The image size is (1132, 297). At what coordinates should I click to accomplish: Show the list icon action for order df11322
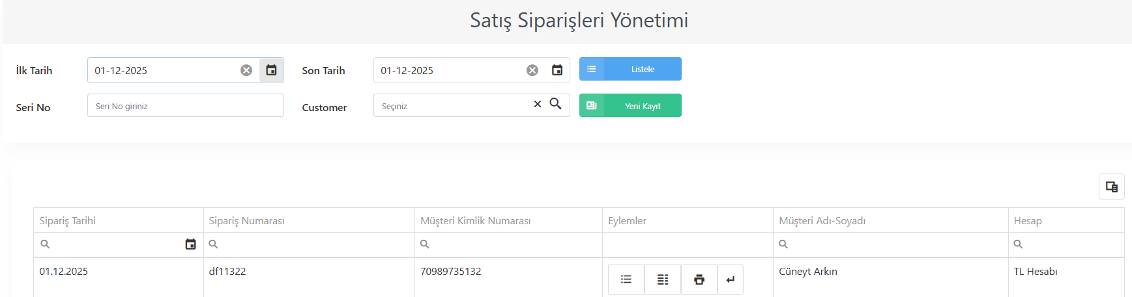(x=626, y=279)
